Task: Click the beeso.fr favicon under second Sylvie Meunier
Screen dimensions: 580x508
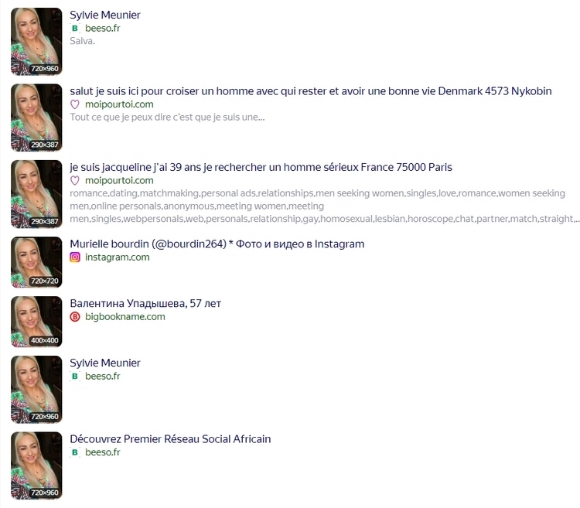Action: [75, 376]
